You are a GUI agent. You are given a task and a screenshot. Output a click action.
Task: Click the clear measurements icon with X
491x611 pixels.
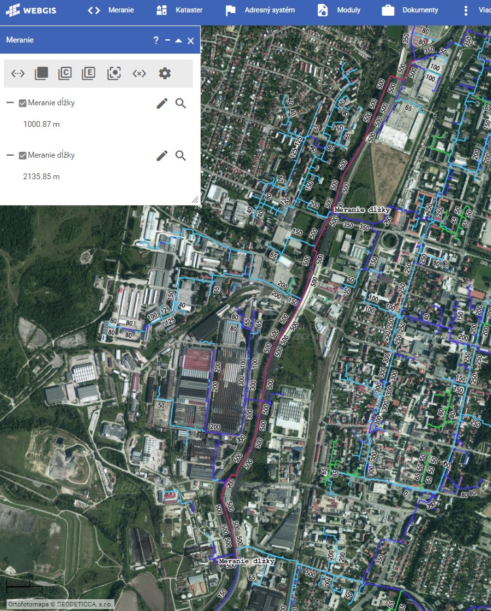click(x=139, y=73)
